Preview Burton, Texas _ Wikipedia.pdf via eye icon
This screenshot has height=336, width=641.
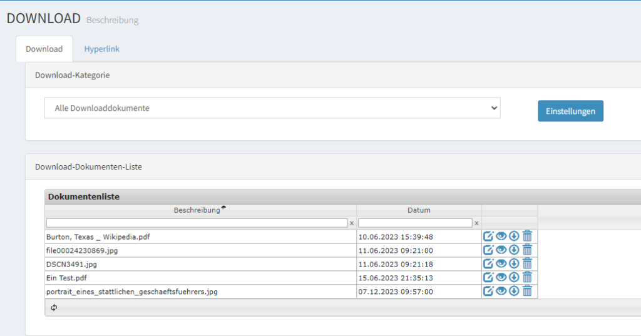point(501,236)
